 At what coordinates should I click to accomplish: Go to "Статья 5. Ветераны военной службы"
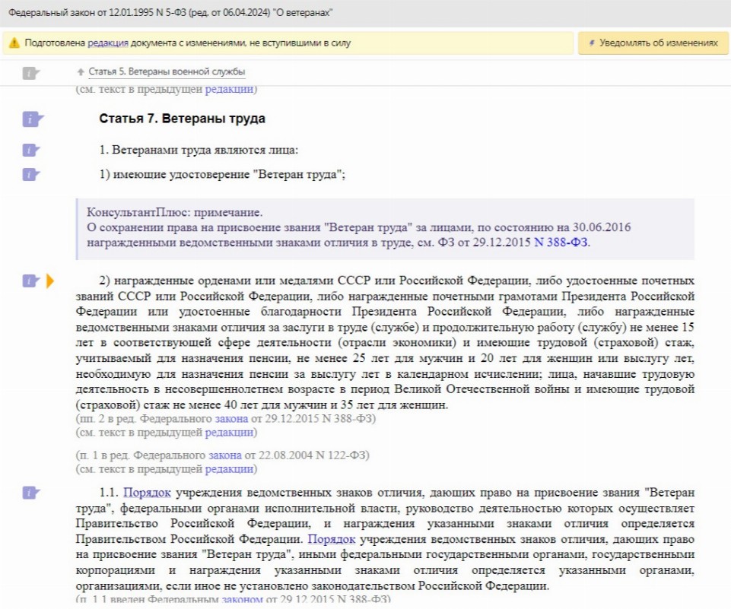(x=167, y=72)
